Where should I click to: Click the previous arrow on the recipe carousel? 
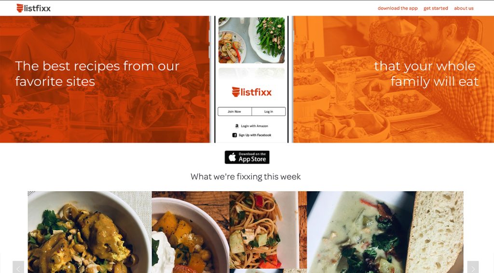click(18, 267)
